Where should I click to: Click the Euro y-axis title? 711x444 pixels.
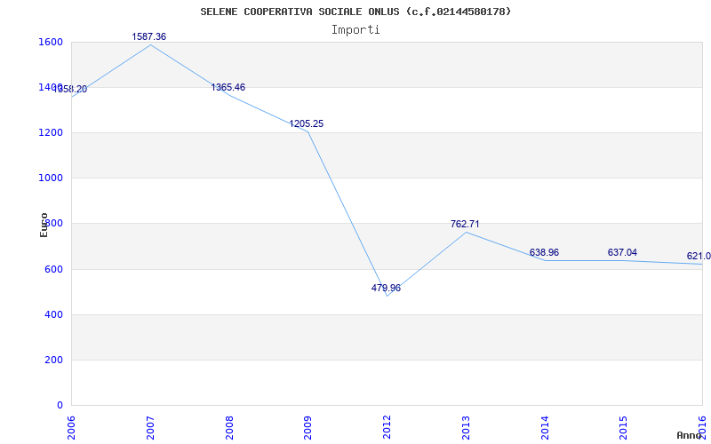tap(44, 225)
